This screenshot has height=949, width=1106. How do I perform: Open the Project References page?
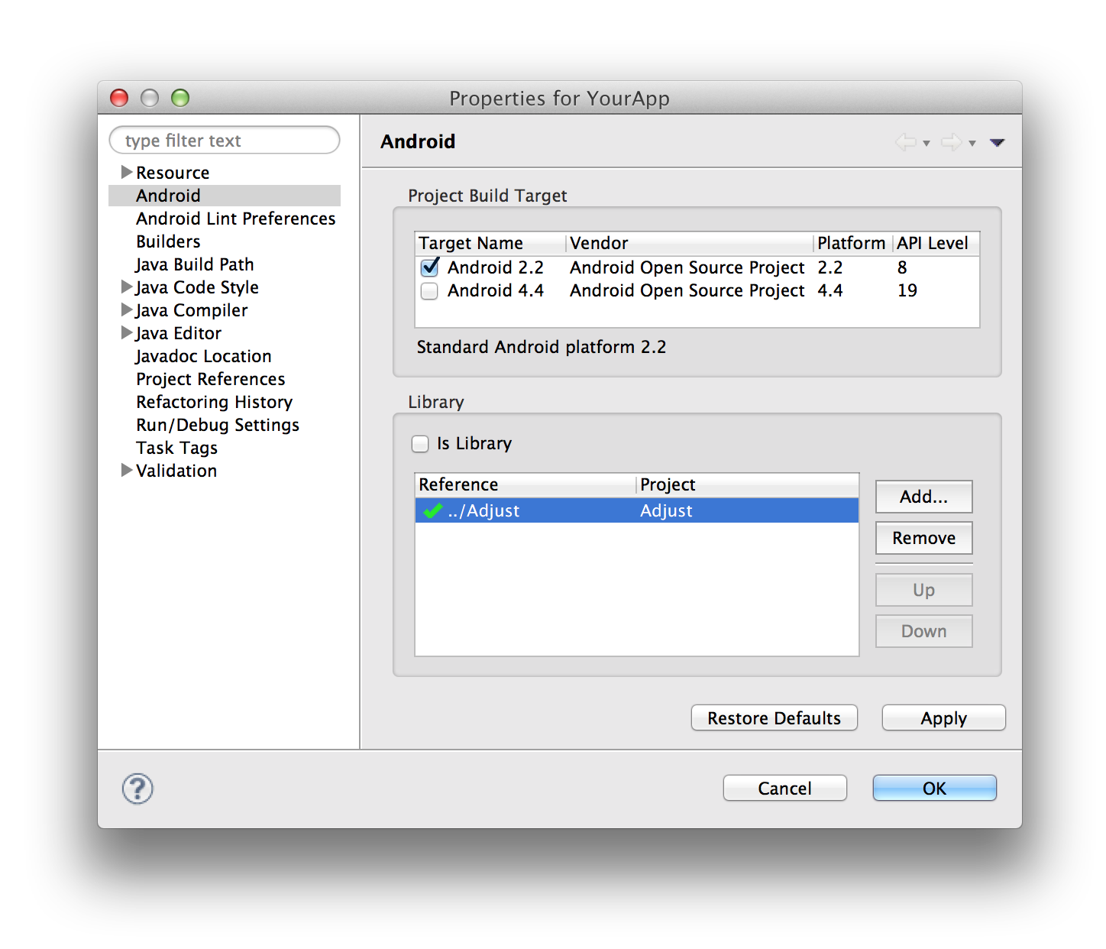point(211,379)
